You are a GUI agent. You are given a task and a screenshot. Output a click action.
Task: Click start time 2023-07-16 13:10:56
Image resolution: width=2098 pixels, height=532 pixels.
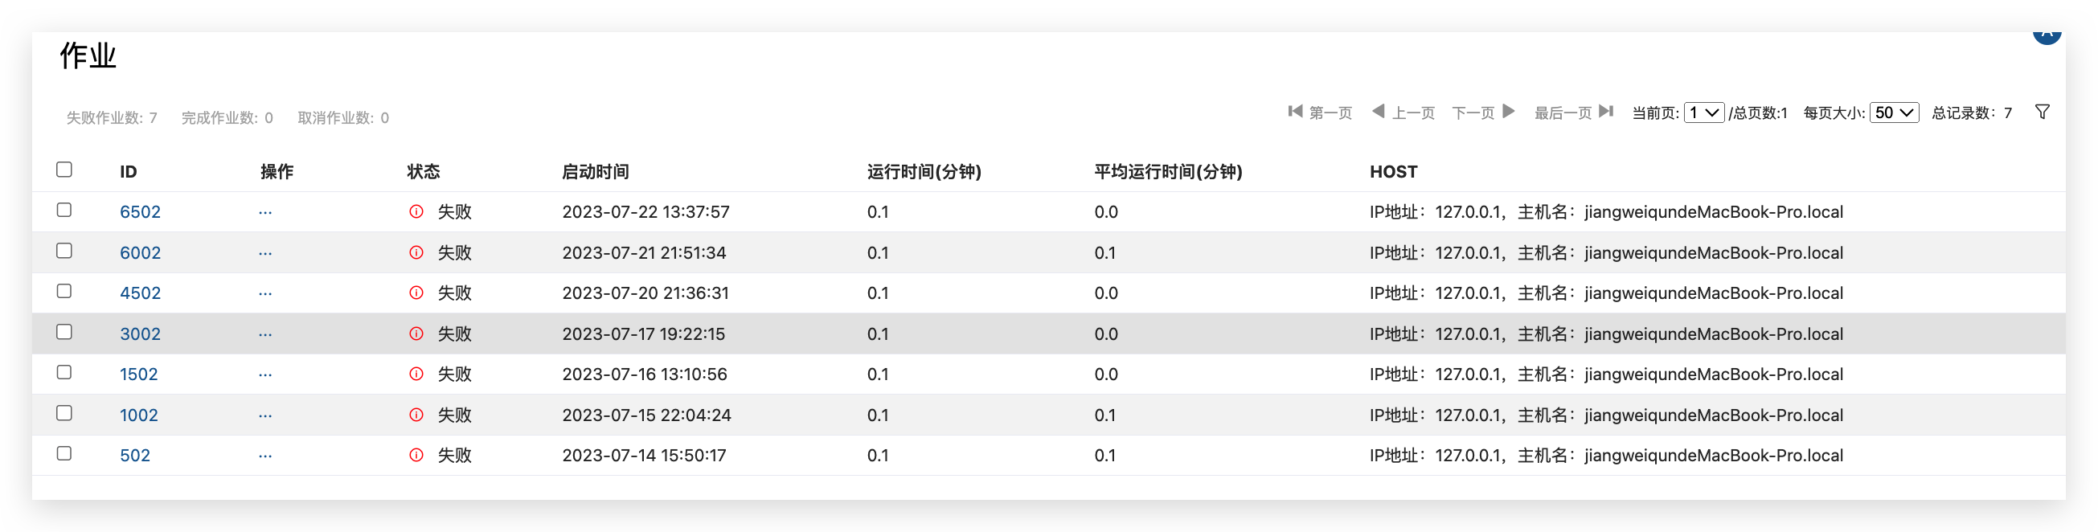tap(645, 374)
